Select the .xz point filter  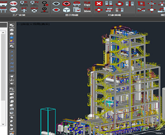coord(12,67)
